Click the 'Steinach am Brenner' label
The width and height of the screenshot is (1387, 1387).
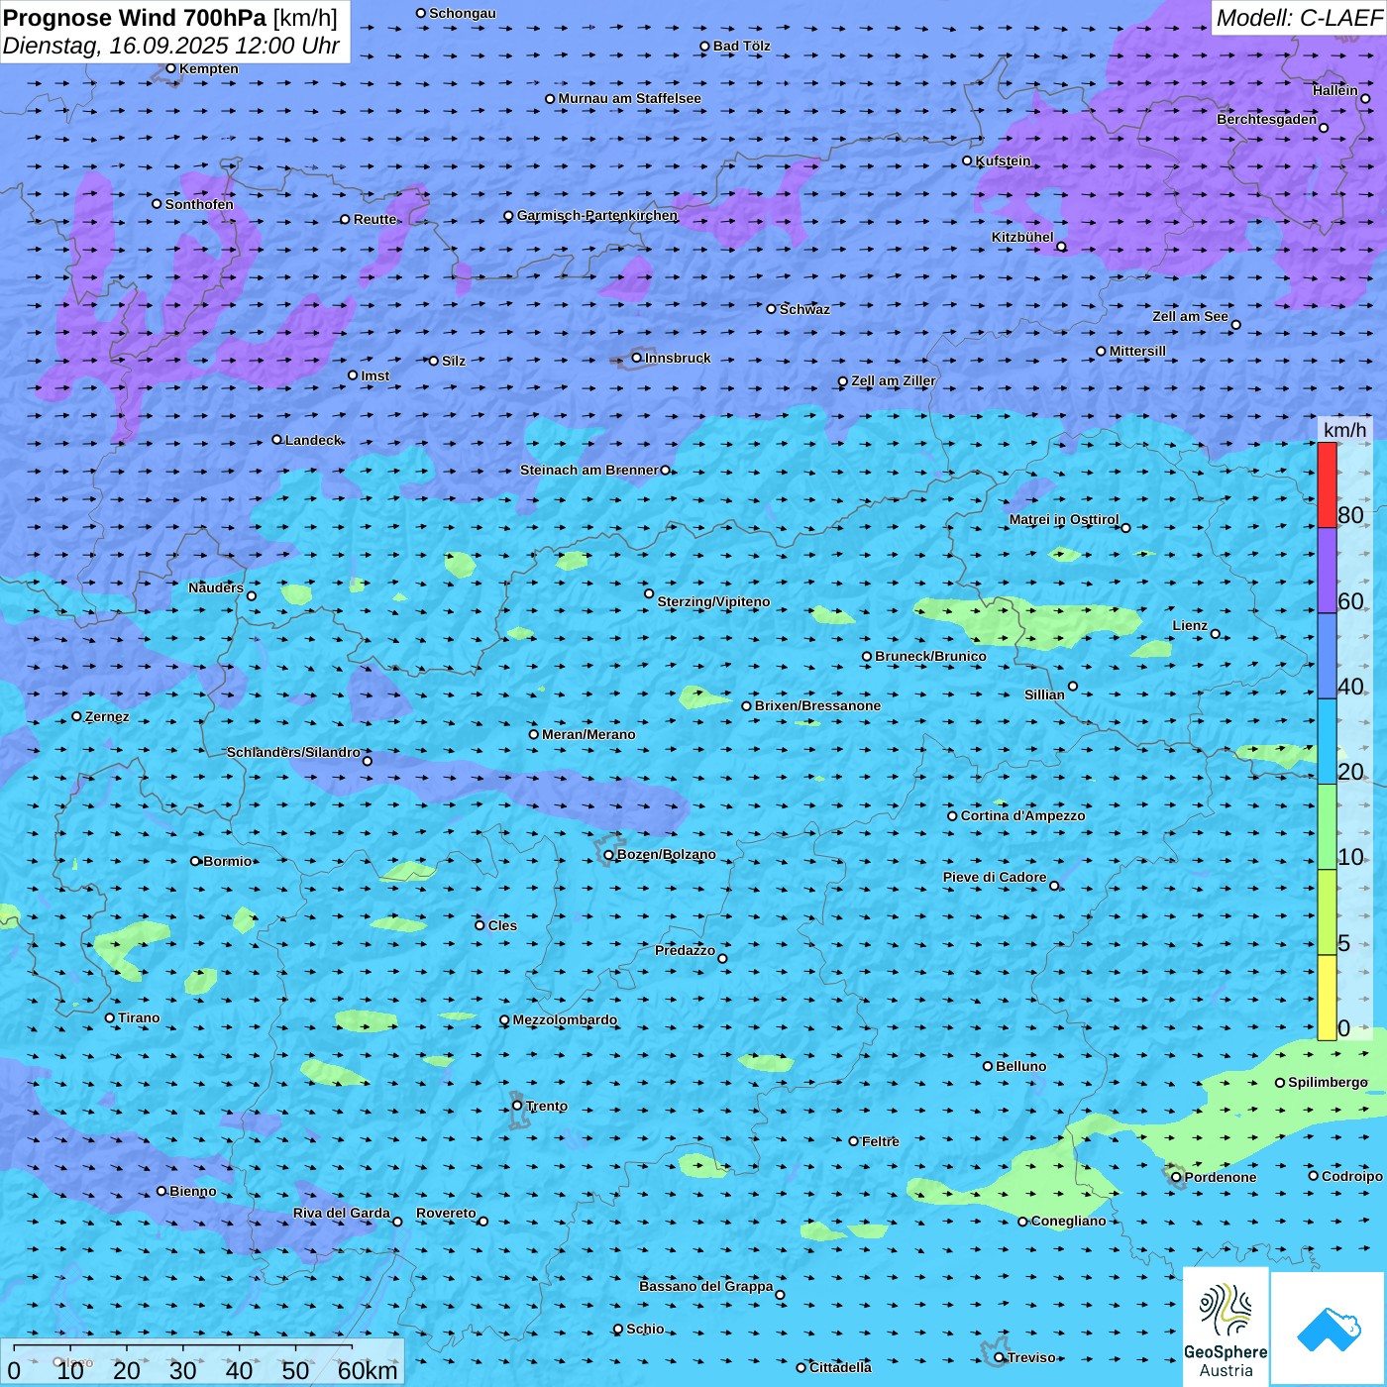(589, 470)
